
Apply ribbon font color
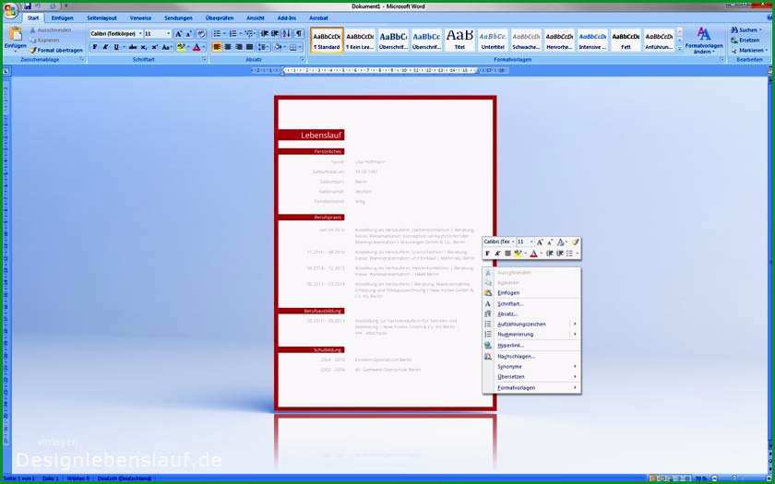tap(197, 47)
